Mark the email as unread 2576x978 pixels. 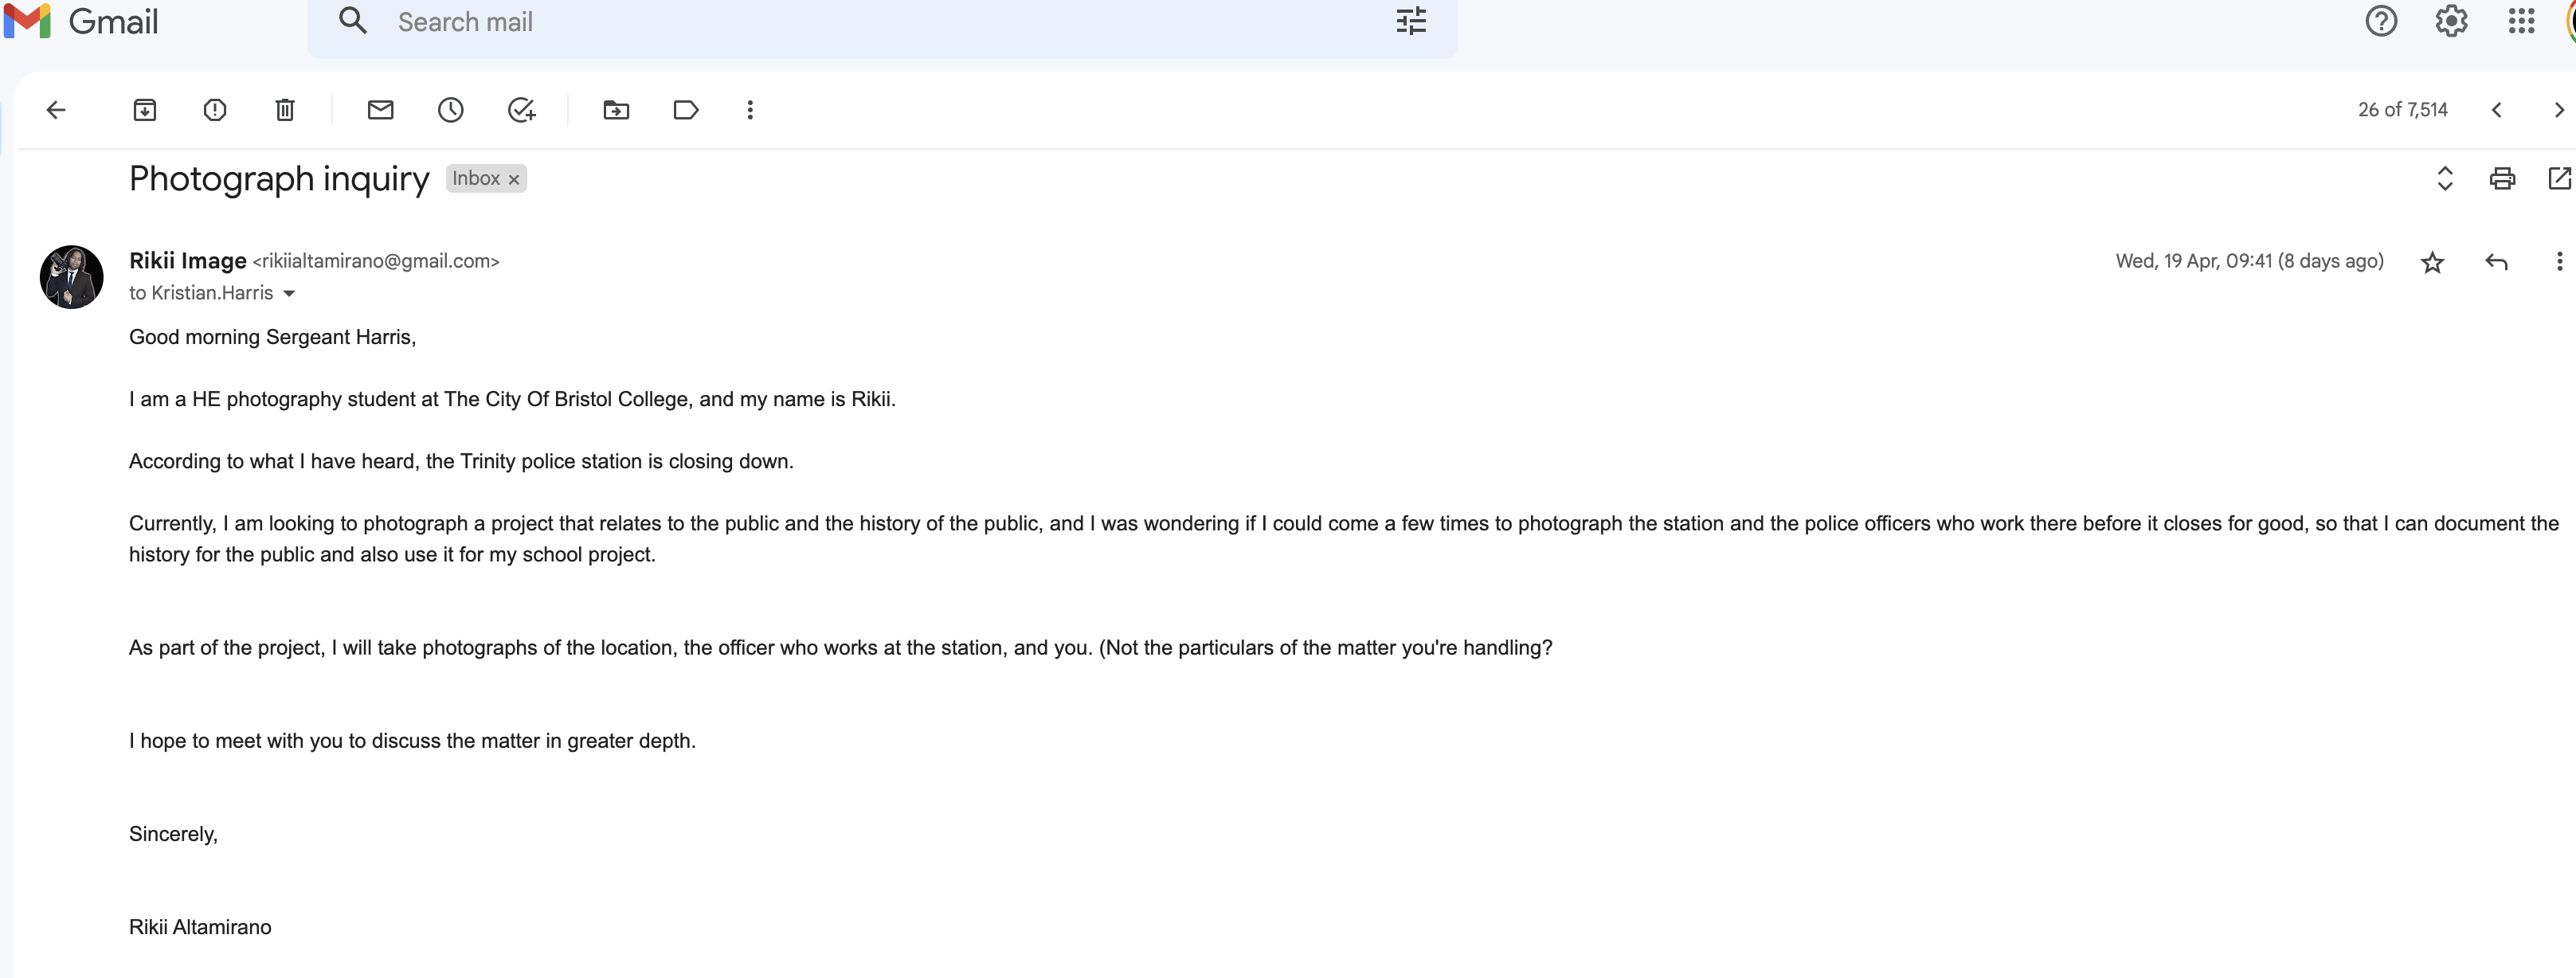(380, 110)
